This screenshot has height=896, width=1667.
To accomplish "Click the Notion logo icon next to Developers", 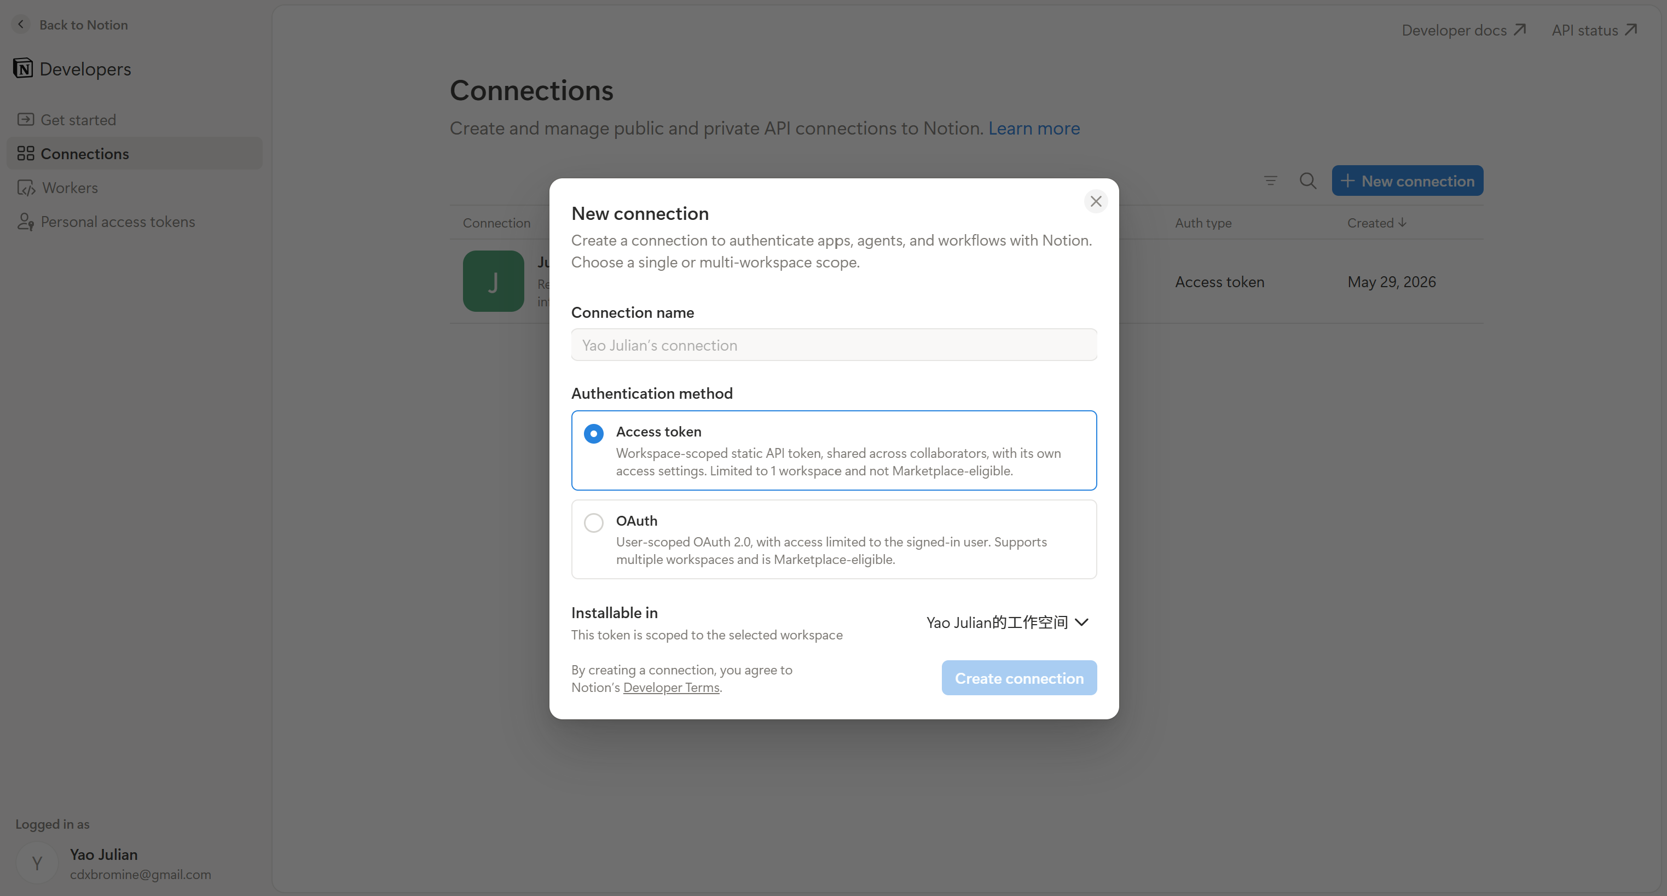I will point(24,68).
